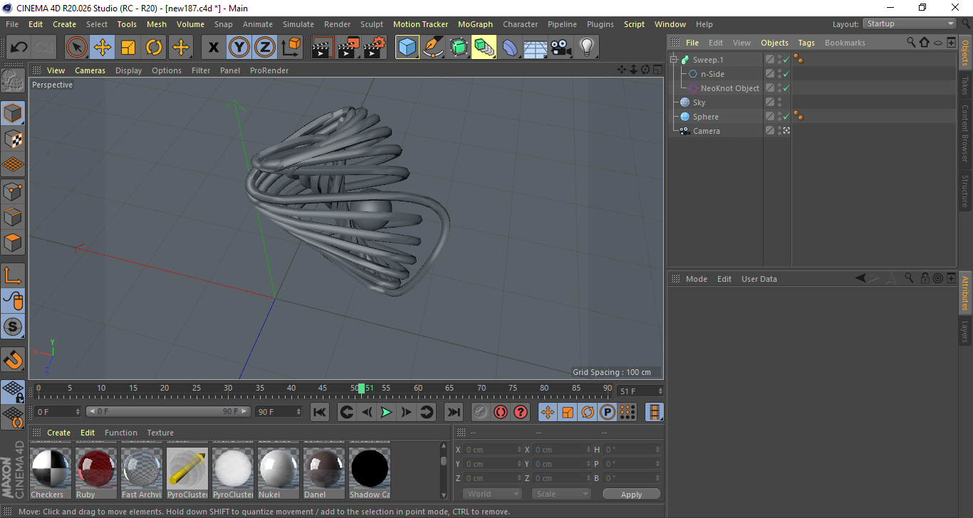The image size is (973, 518).
Task: Switch to Polygons mode icon
Action: [13, 242]
